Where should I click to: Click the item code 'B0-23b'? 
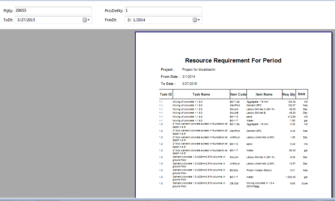234,170
